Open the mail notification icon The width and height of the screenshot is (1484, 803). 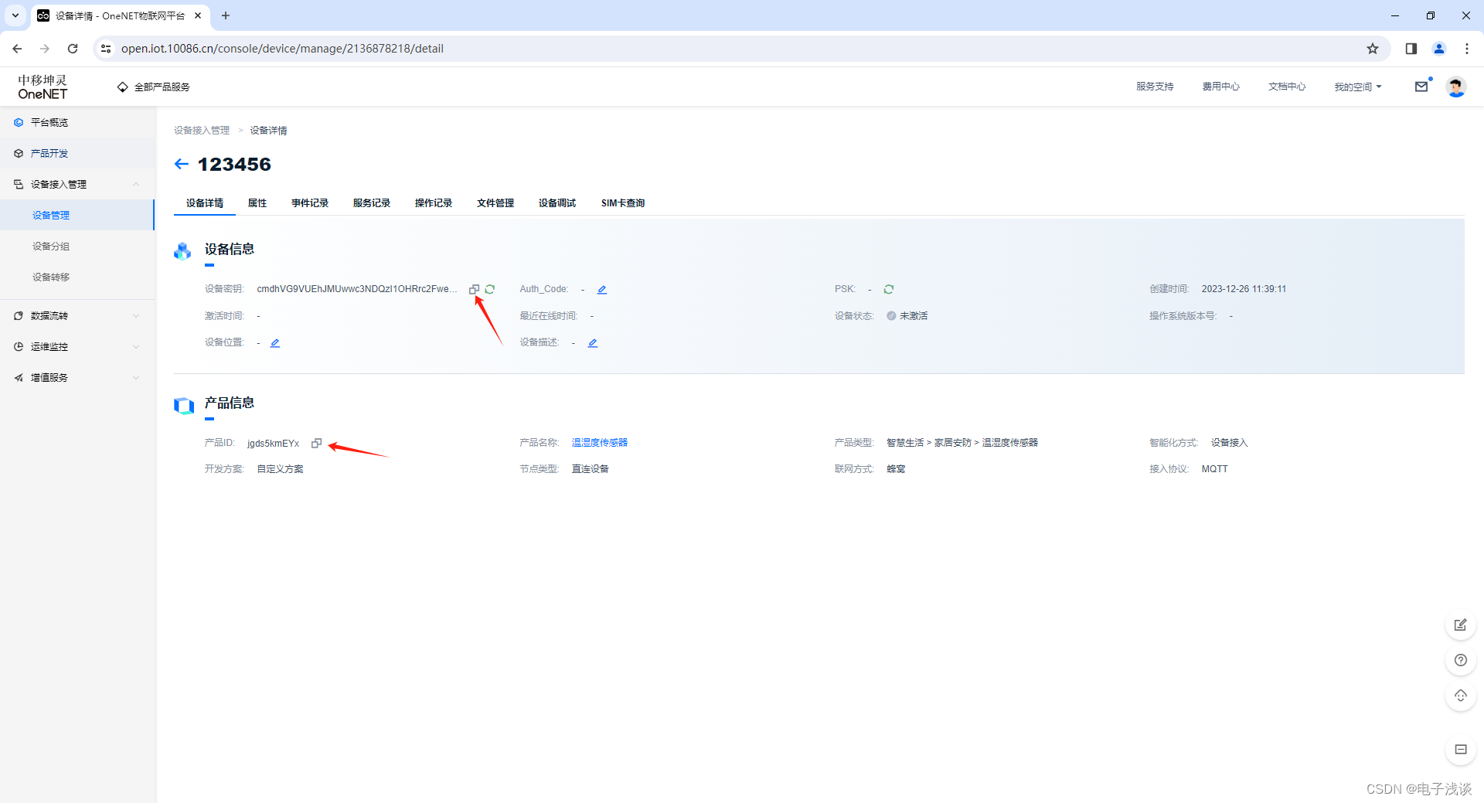(1421, 87)
